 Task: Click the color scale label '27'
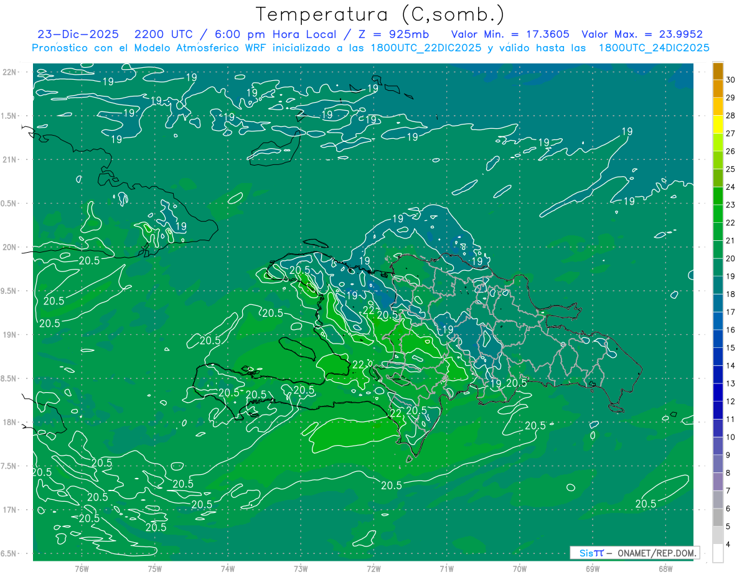(x=731, y=133)
